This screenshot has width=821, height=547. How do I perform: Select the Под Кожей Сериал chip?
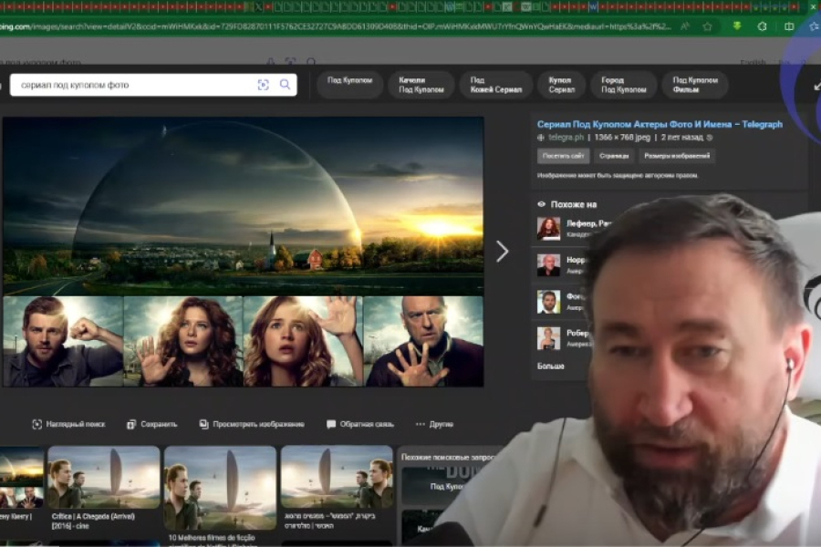(x=496, y=84)
